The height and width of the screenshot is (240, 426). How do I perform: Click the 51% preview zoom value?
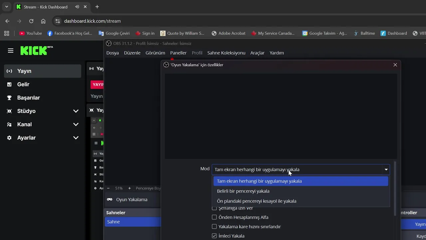[x=119, y=188]
